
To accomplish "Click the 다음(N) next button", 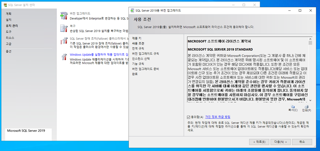I will point(281,142).
